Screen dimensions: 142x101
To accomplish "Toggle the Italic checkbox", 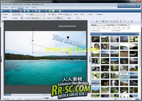I will 80,14.
